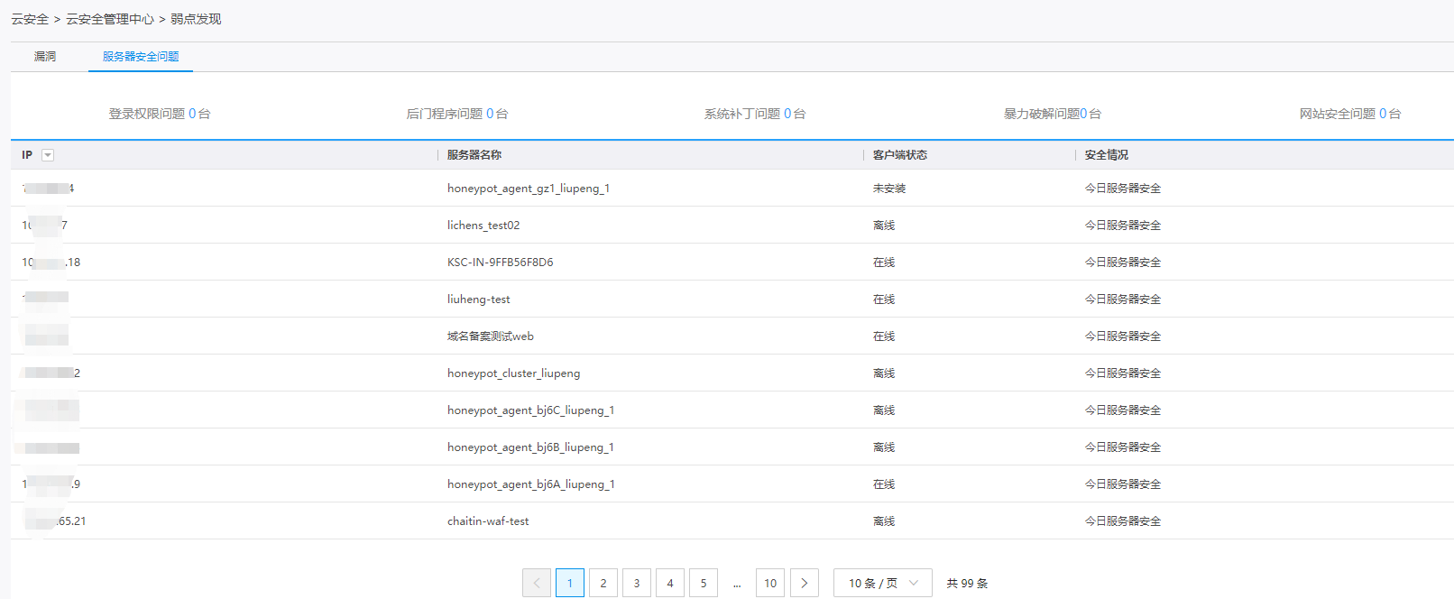
Task: Click the pagination ellipsis to skip pages
Action: pyautogui.click(x=737, y=584)
